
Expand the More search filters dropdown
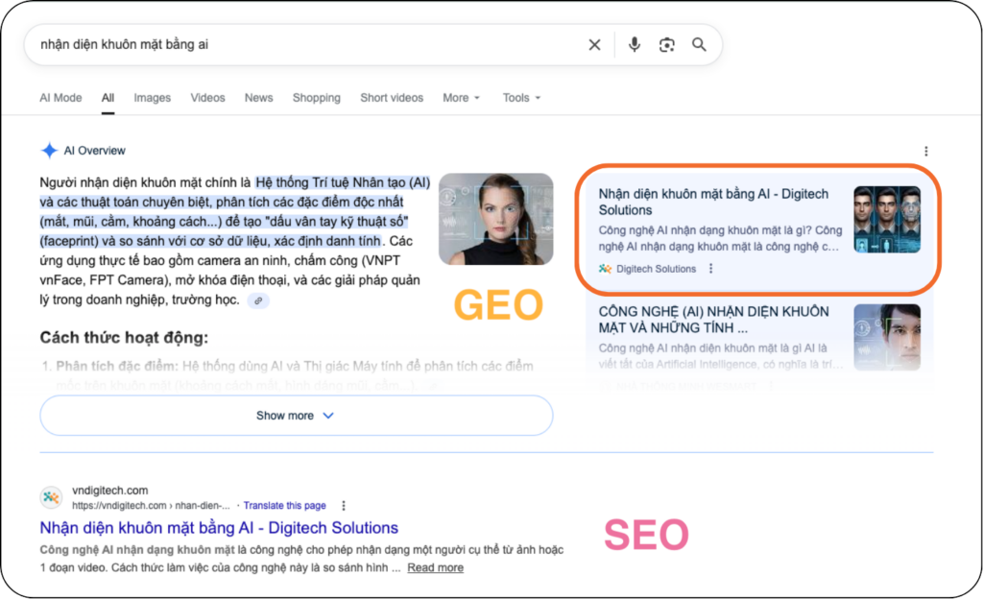[461, 98]
